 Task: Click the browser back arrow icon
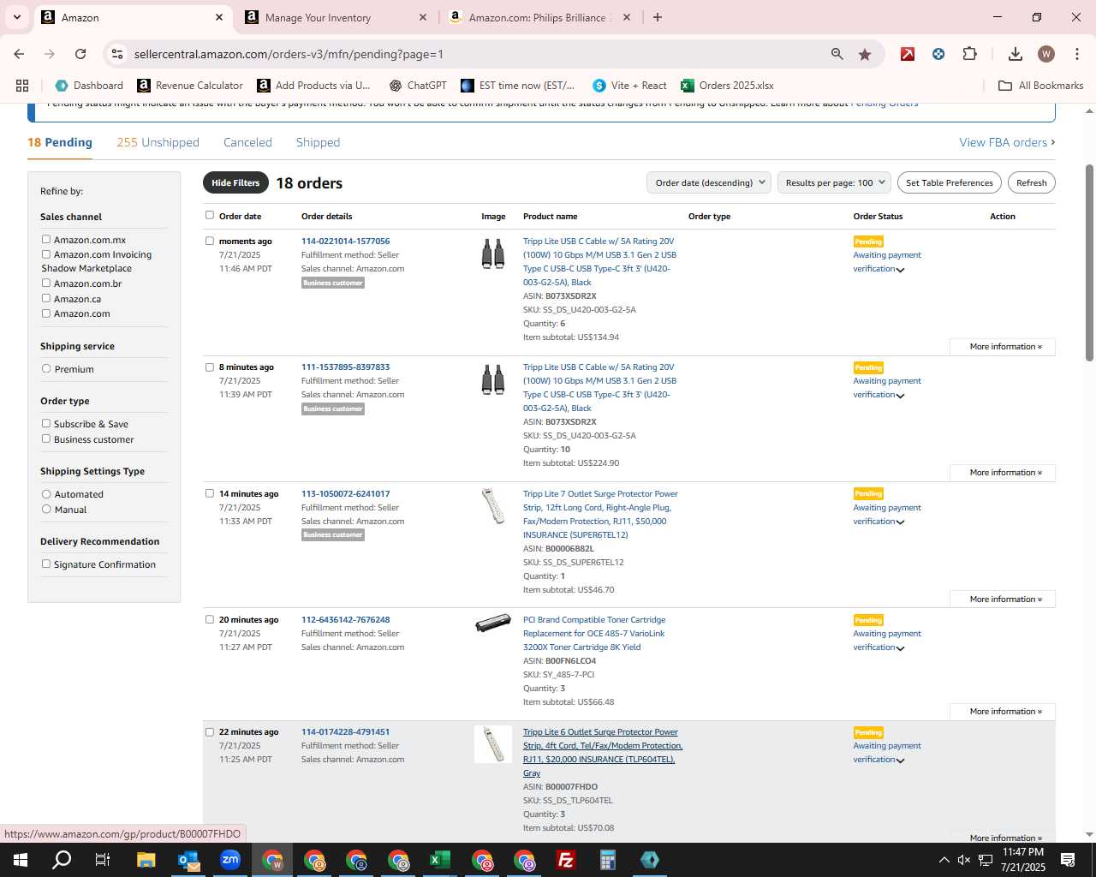tap(19, 54)
